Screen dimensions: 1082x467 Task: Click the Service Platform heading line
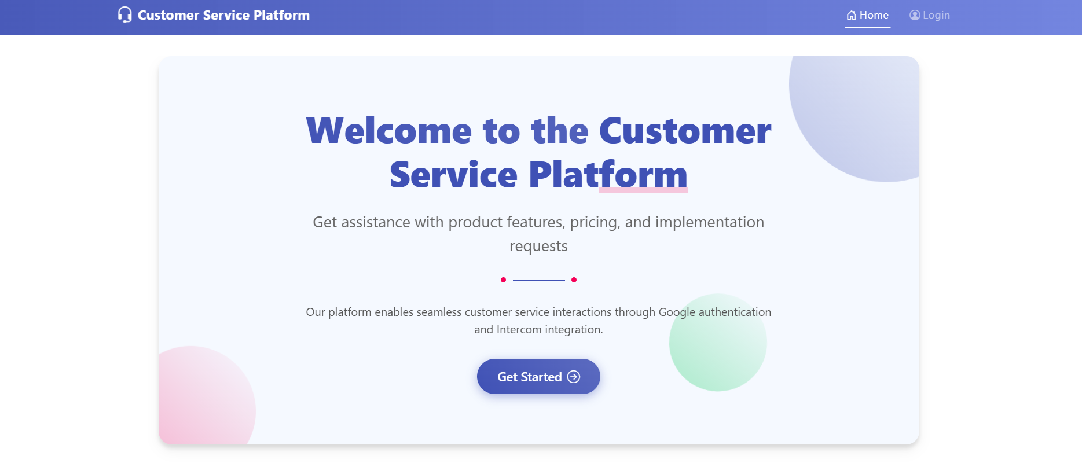click(x=538, y=175)
